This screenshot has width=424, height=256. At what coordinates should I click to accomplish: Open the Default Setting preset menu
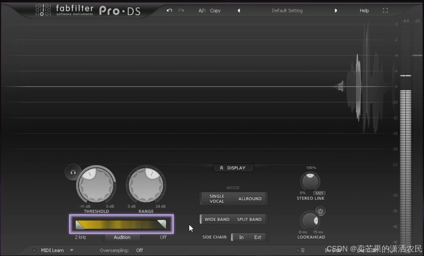pyautogui.click(x=287, y=10)
